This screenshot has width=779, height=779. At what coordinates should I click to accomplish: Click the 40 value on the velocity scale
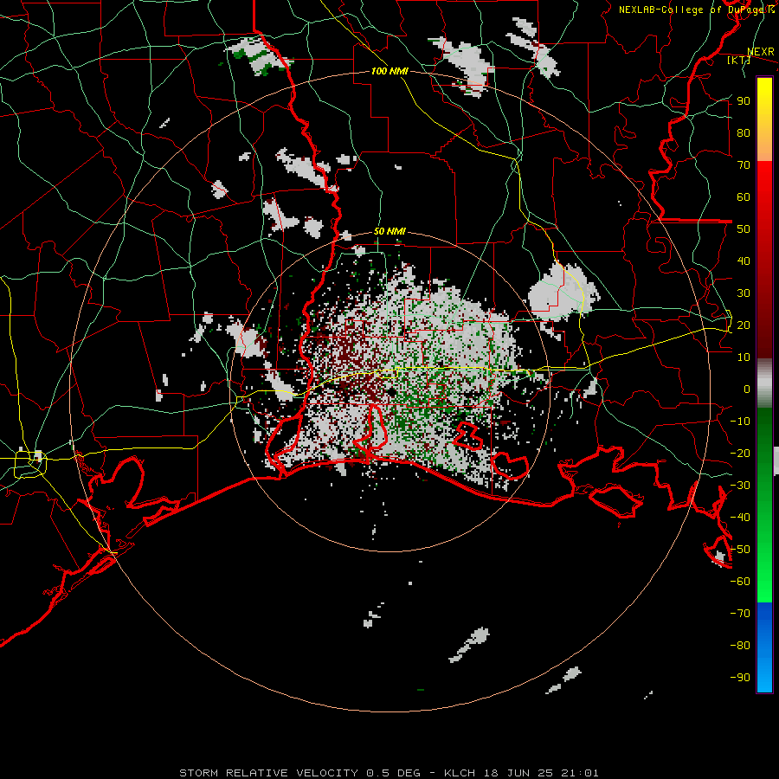(744, 261)
